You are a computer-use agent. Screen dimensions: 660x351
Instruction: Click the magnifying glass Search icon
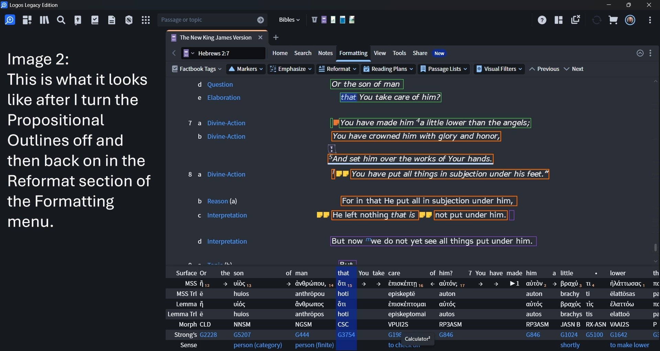pyautogui.click(x=61, y=20)
